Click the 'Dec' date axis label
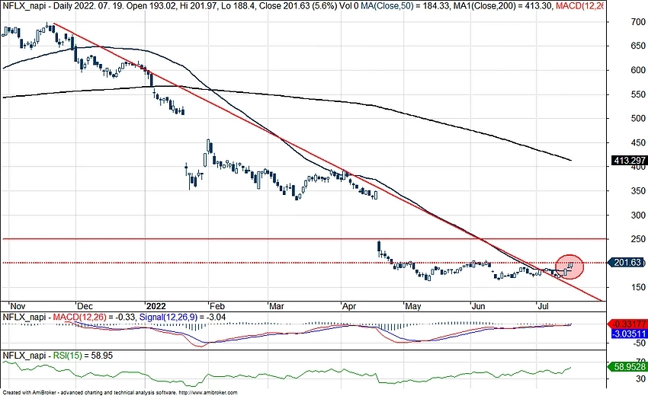Viewport: 648px width, 396px height. (x=85, y=306)
